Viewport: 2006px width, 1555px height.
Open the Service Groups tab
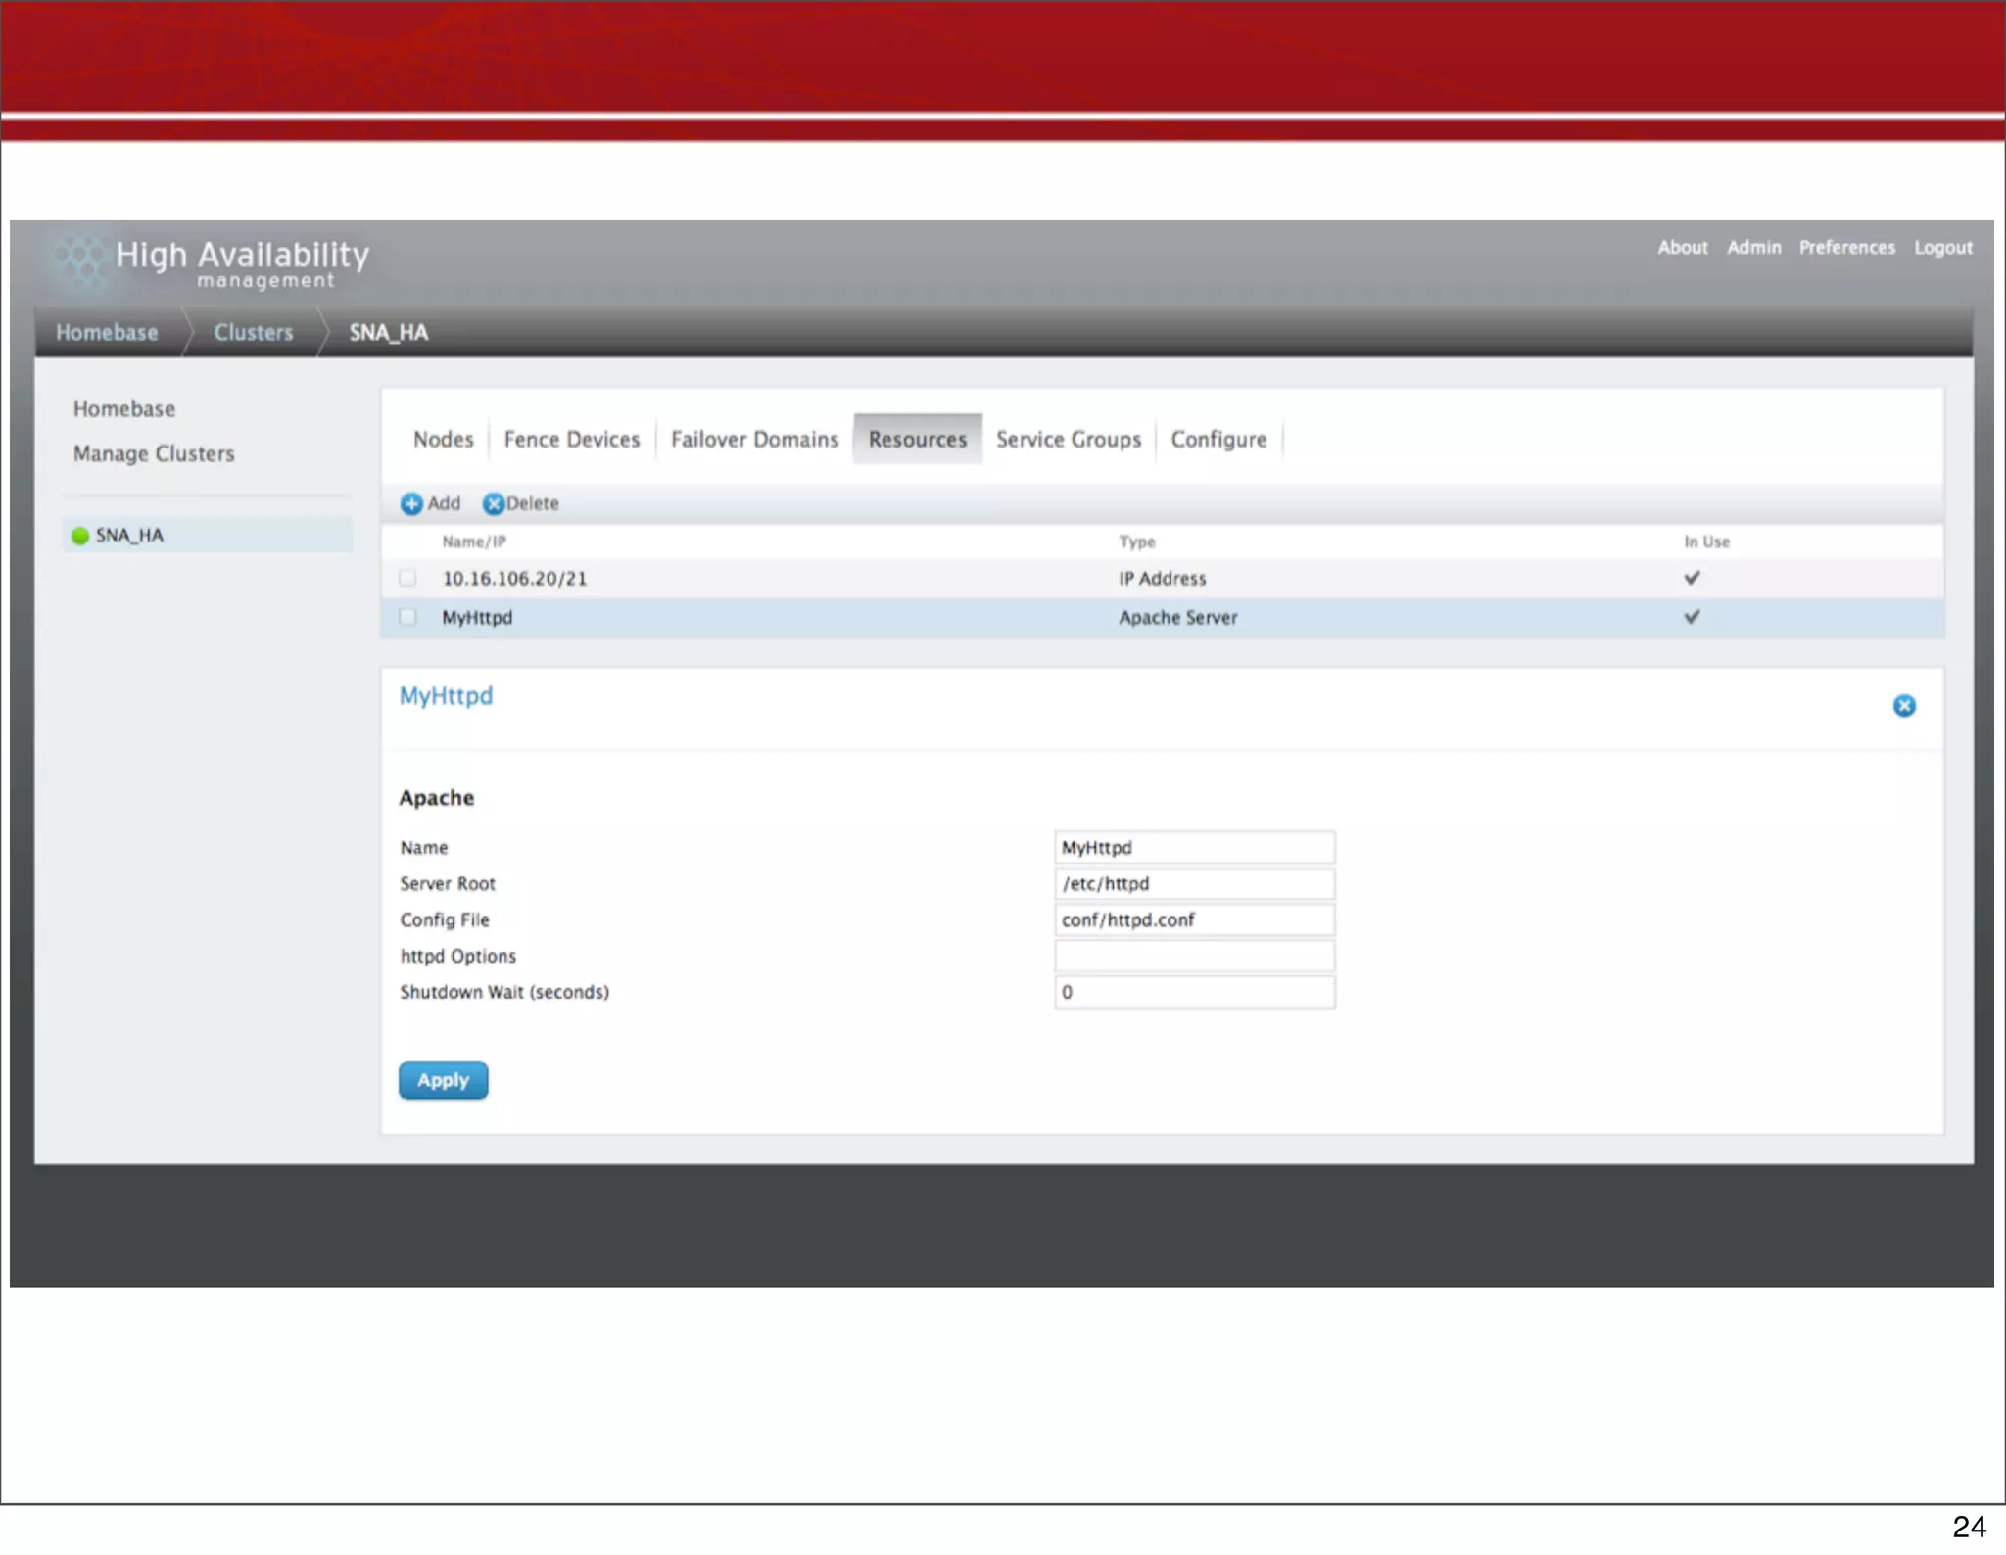tap(1068, 440)
